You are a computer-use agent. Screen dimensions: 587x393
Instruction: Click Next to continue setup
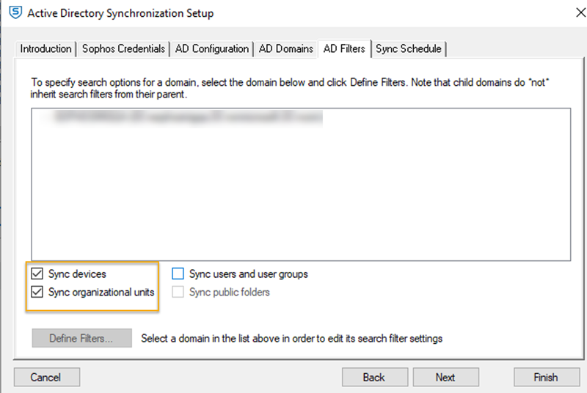(x=445, y=377)
